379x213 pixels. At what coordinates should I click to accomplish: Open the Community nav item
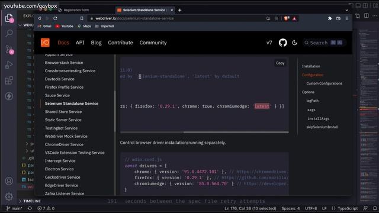point(153,43)
